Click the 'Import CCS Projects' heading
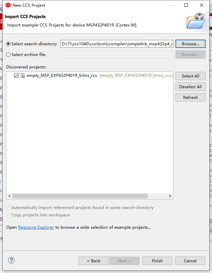Image resolution: width=212 pixels, height=273 pixels. tap(25, 16)
